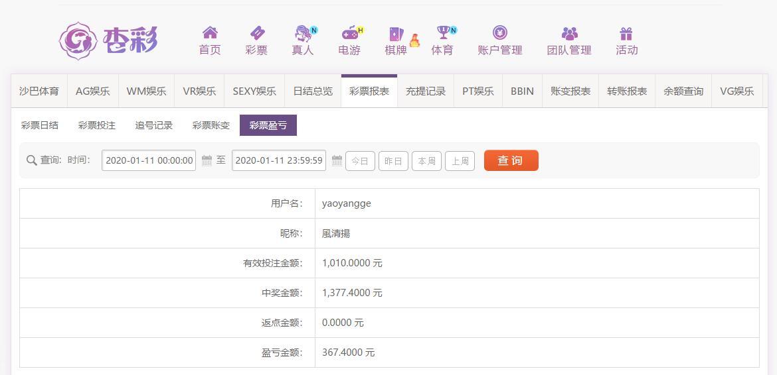This screenshot has width=777, height=375.
Task: Click the 棋牌 card games icon
Action: coord(396,34)
